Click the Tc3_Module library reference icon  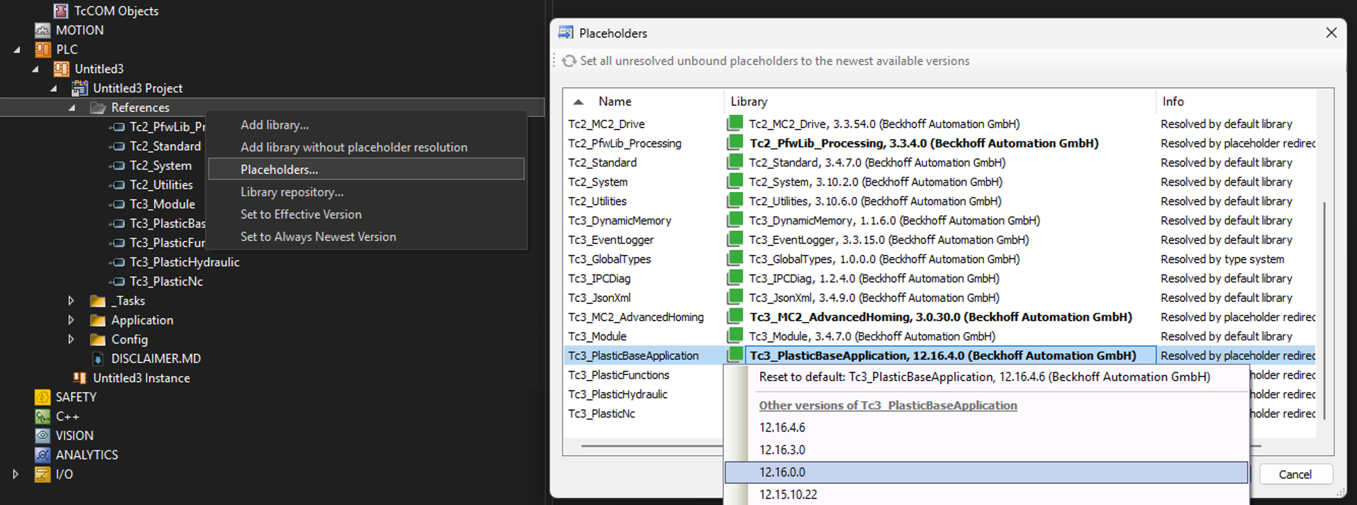click(x=117, y=204)
